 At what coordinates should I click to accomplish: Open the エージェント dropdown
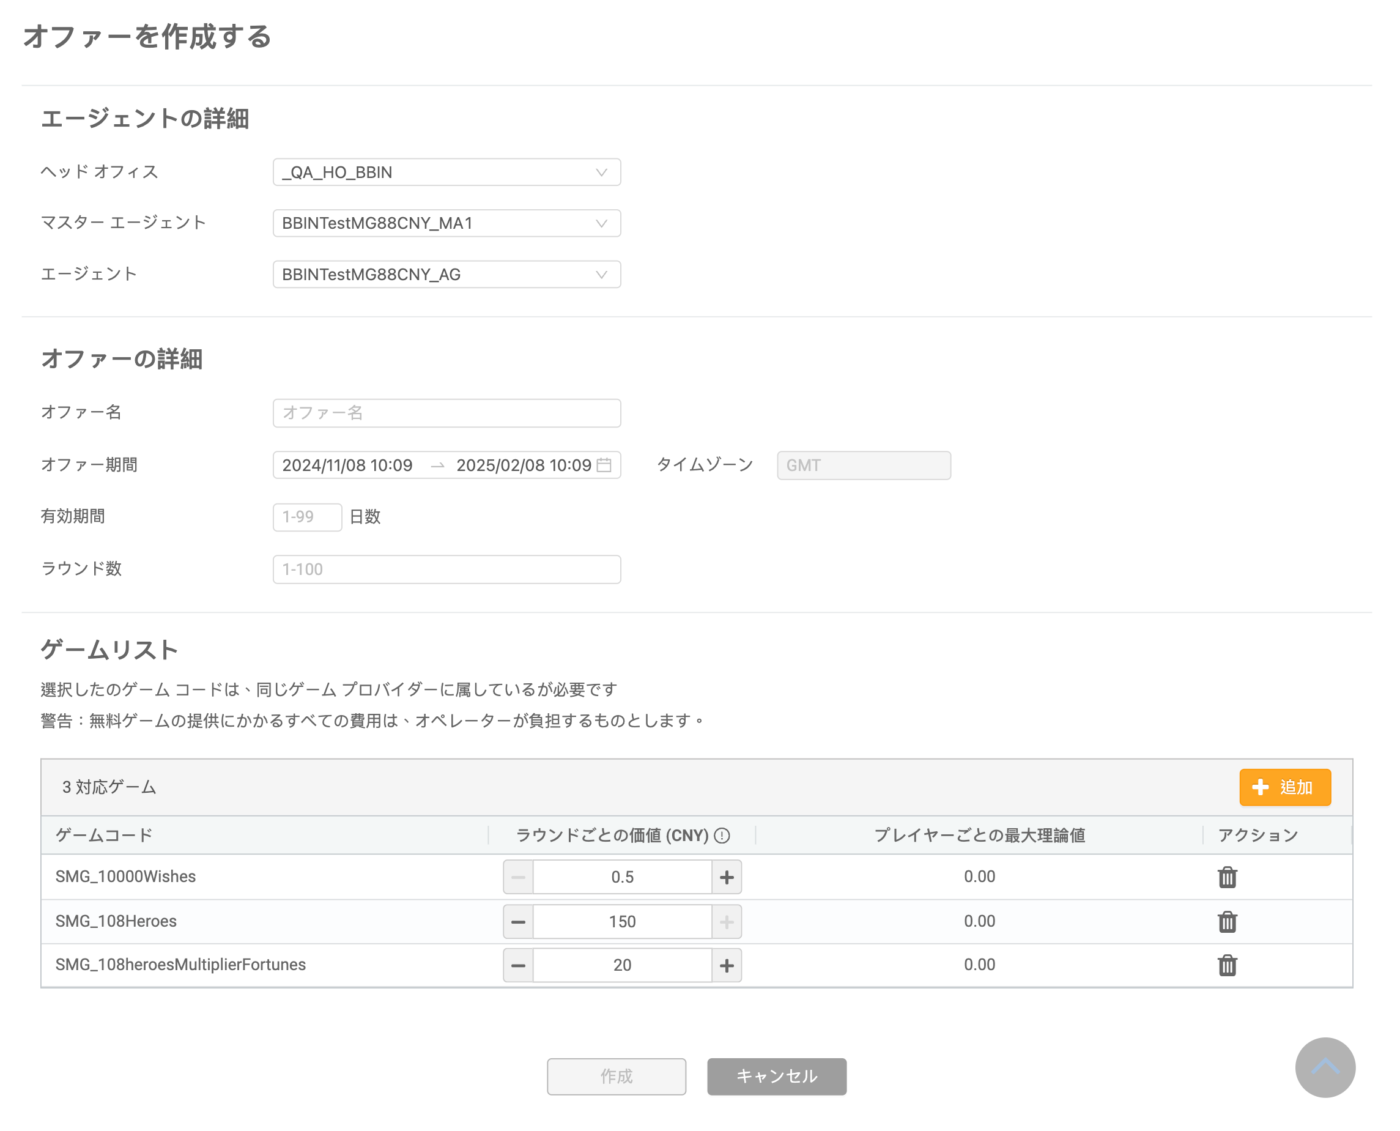tap(446, 274)
